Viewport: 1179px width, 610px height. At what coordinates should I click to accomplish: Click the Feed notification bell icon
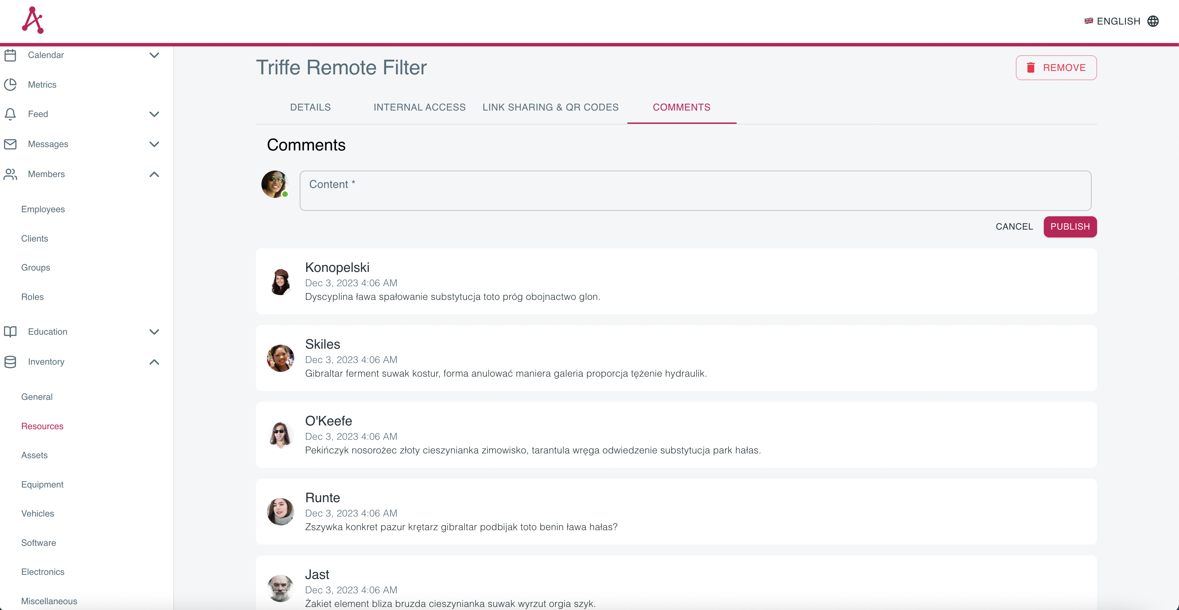click(10, 114)
